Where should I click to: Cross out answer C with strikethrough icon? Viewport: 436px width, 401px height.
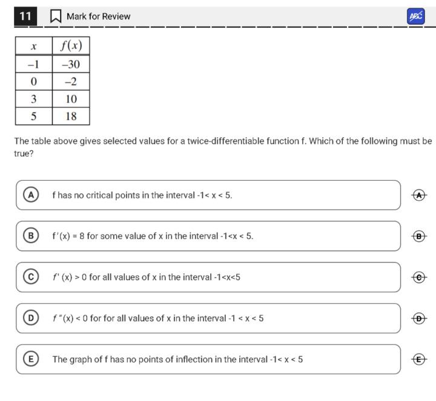coord(419,277)
